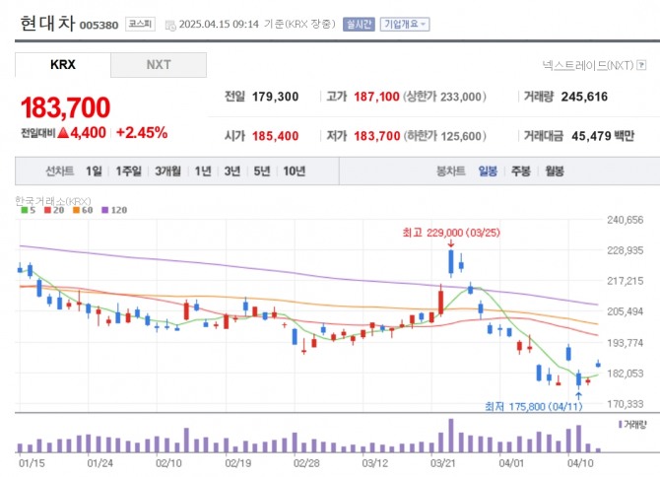Click the green 5-day moving average swatch
660x477 pixels.
click(25, 210)
